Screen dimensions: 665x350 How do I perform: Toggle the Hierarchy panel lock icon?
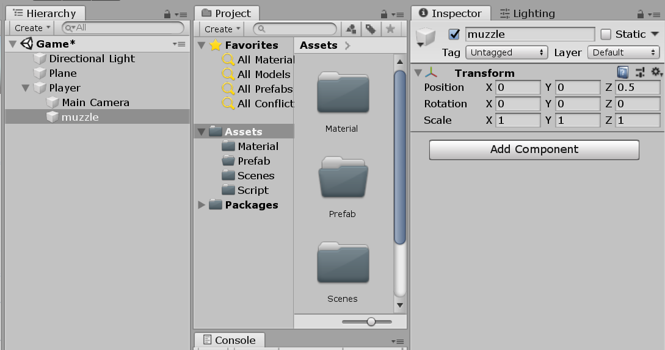pos(167,15)
